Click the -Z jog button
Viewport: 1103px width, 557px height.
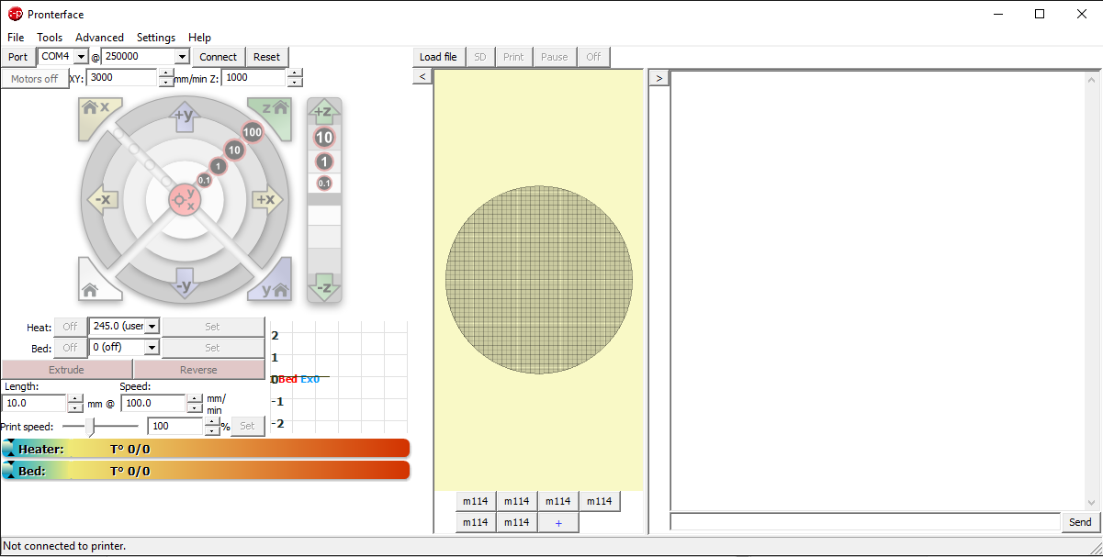click(x=324, y=286)
